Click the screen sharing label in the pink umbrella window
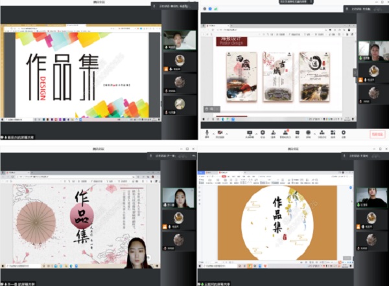Image resolution: width=389 pixels, height=286 pixels. pyautogui.click(x=18, y=284)
